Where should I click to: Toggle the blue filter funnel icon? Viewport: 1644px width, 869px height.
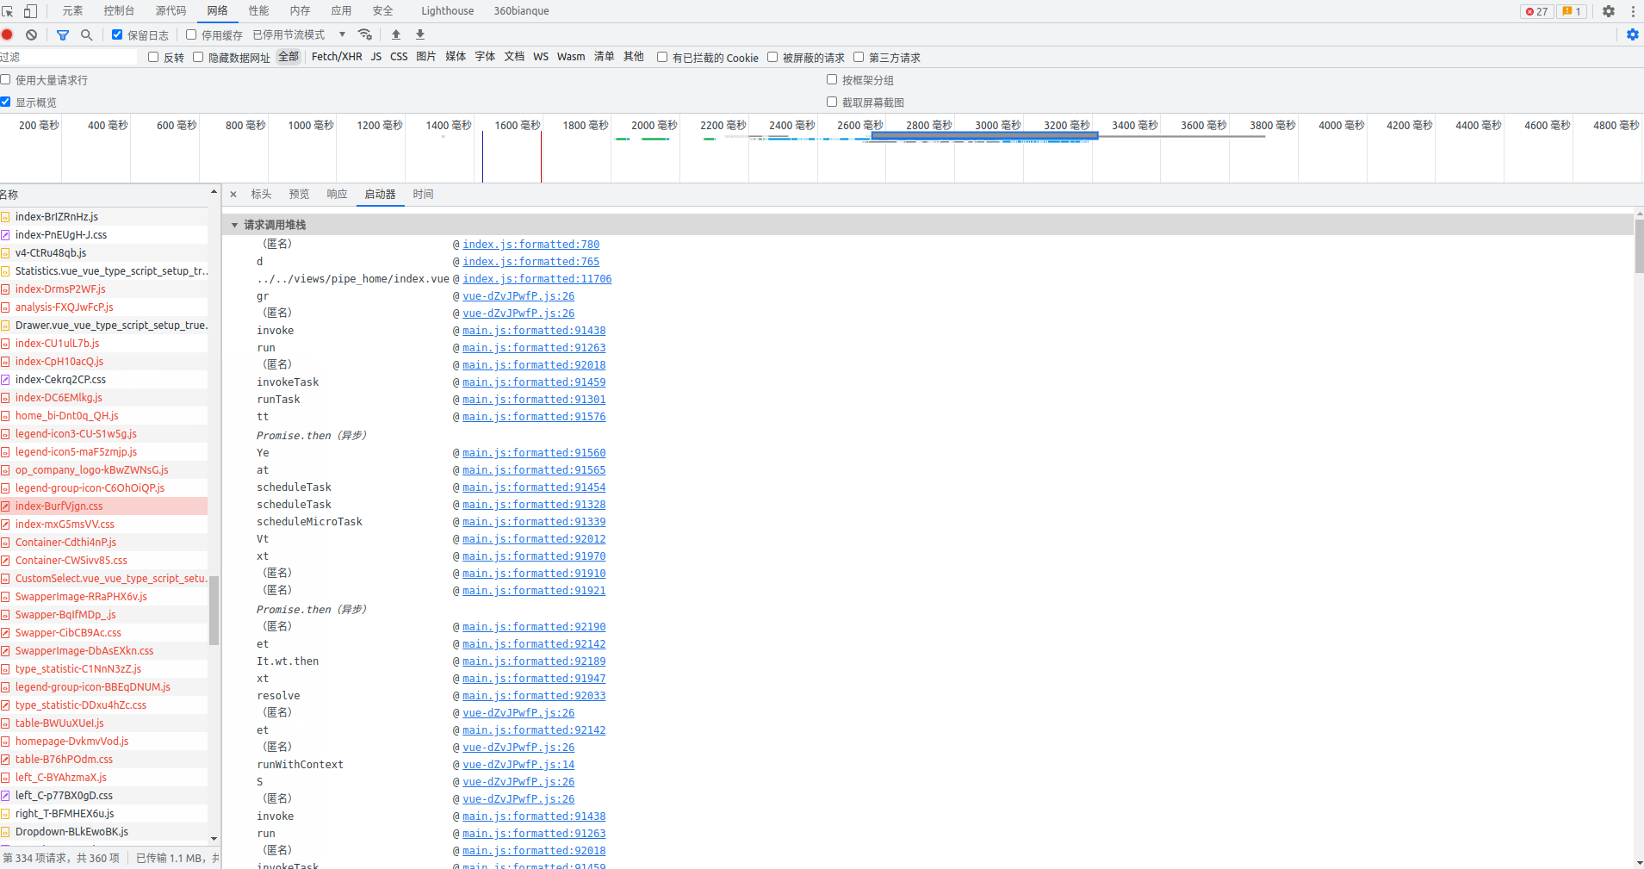pos(63,34)
